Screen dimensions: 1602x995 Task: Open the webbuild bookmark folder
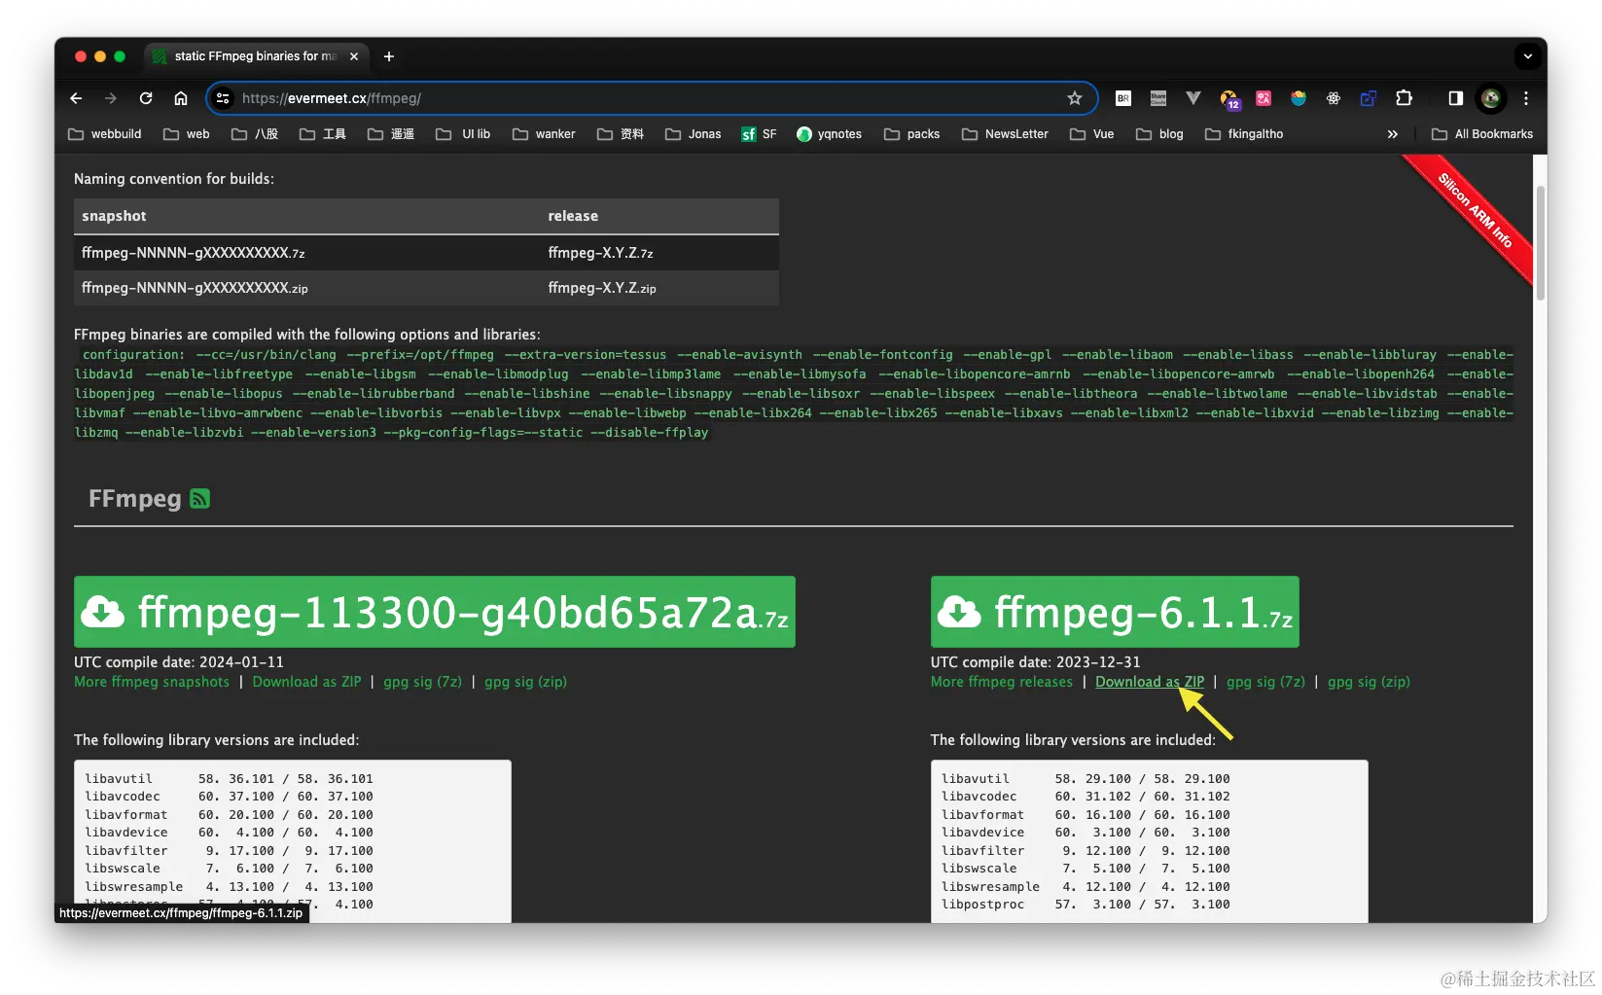click(105, 134)
